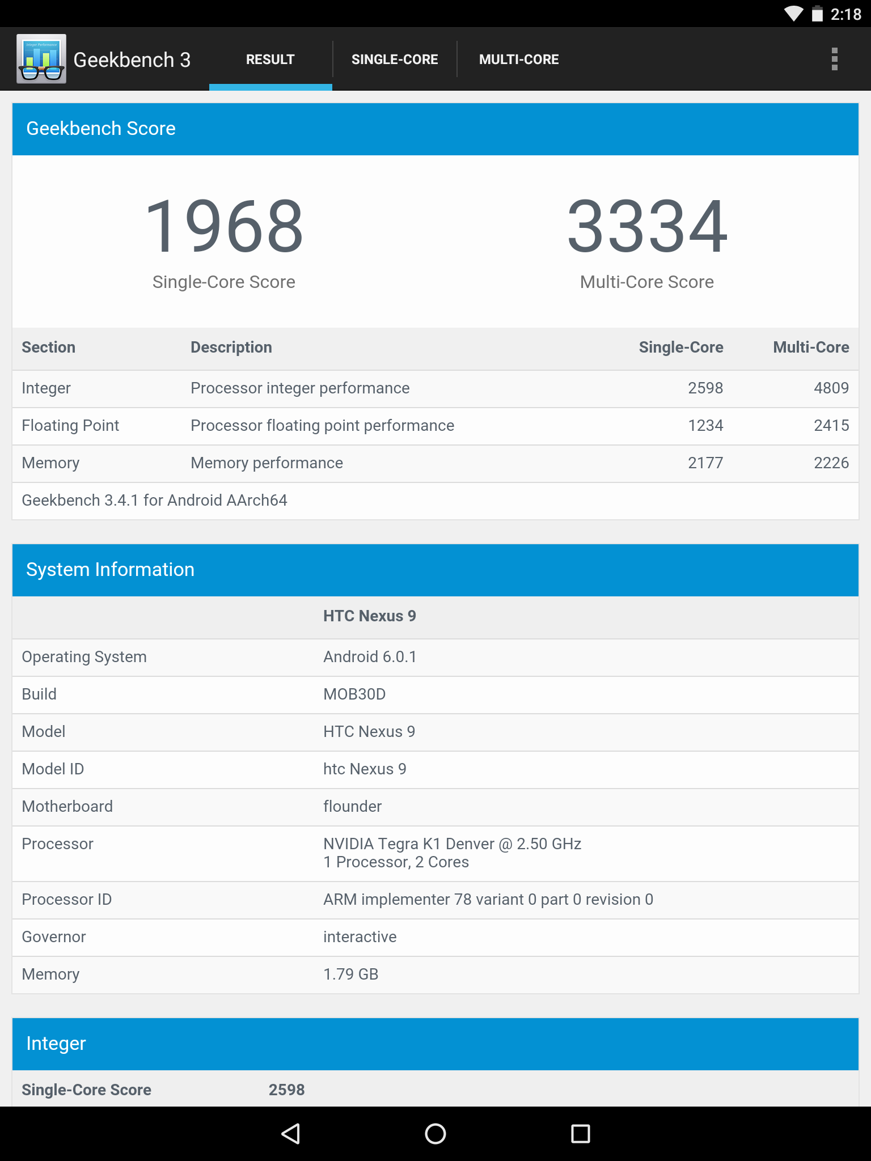Tap the Description column header
The width and height of the screenshot is (871, 1161).
[x=231, y=347]
